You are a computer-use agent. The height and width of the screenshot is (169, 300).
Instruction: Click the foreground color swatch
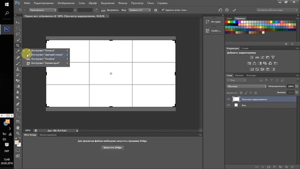(x=17, y=142)
